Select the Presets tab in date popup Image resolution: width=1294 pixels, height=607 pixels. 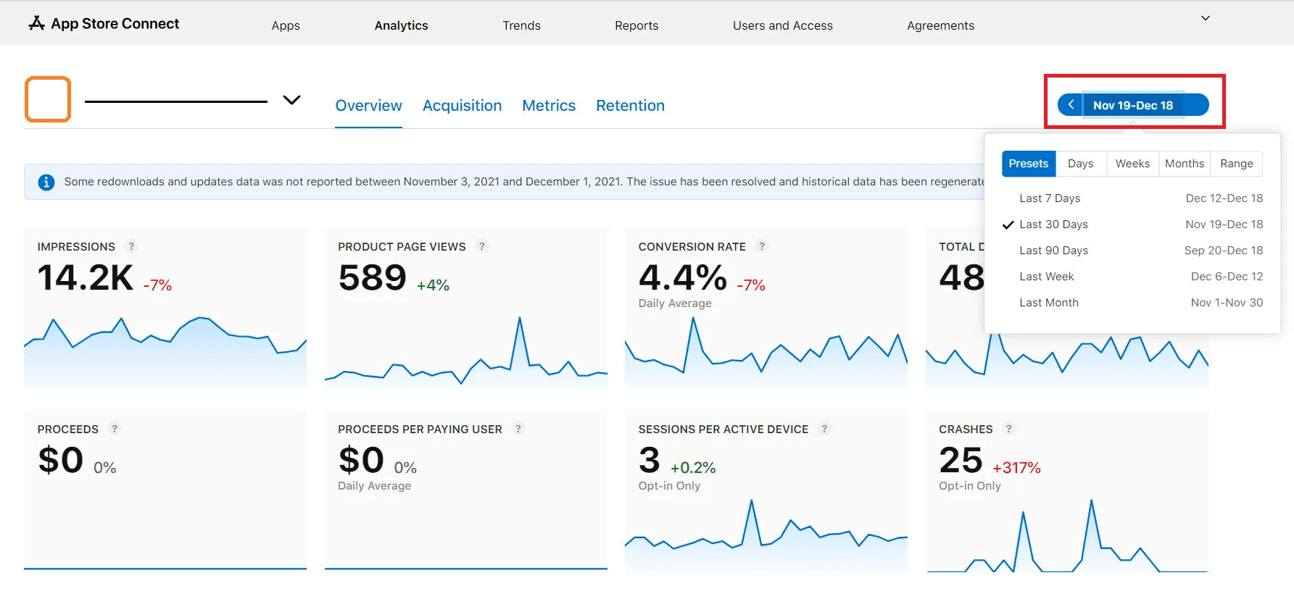coord(1029,164)
